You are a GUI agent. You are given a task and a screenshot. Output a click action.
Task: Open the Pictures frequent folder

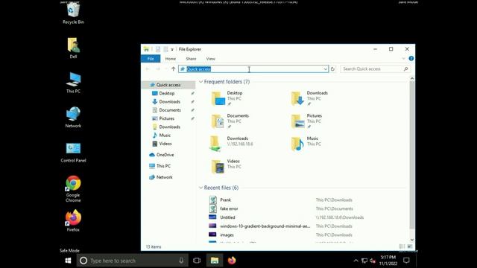point(306,121)
